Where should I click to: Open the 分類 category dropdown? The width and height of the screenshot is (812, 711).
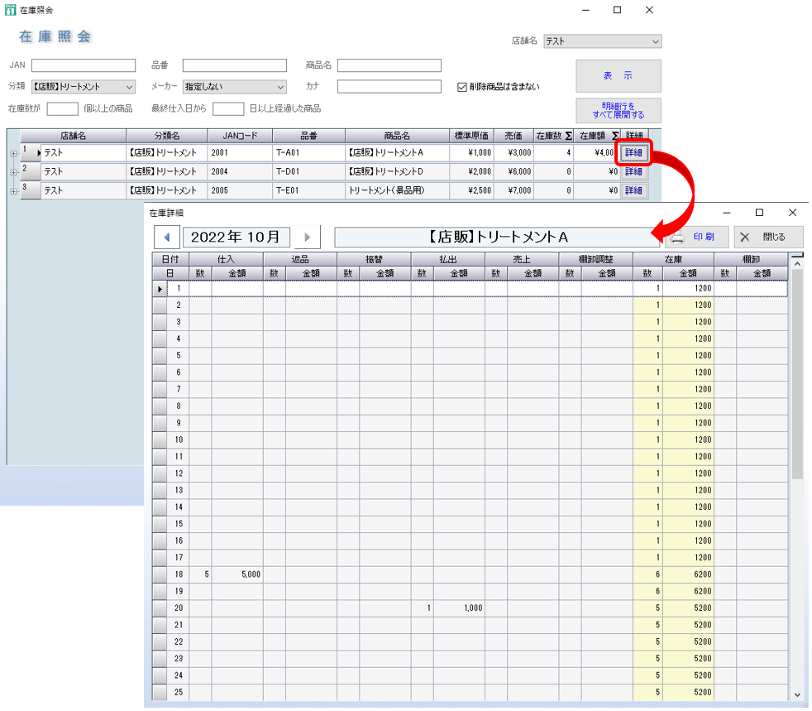click(129, 87)
